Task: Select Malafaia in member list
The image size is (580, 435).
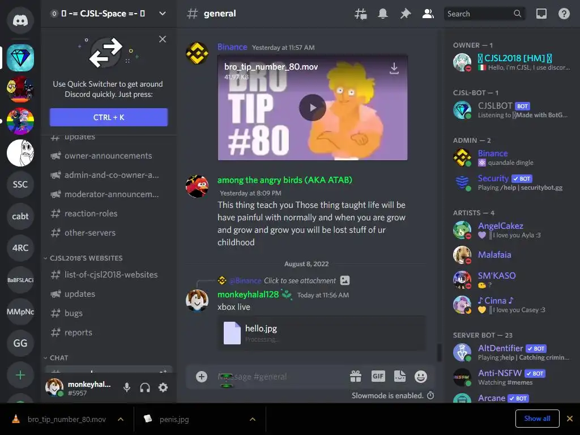Action: [512, 255]
